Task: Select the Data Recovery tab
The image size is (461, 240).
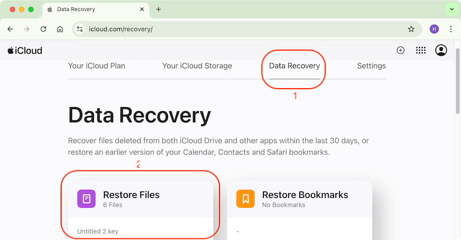Action: click(x=294, y=66)
